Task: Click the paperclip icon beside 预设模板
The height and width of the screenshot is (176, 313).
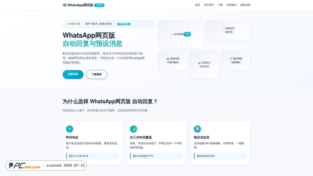Action: click(x=231, y=59)
